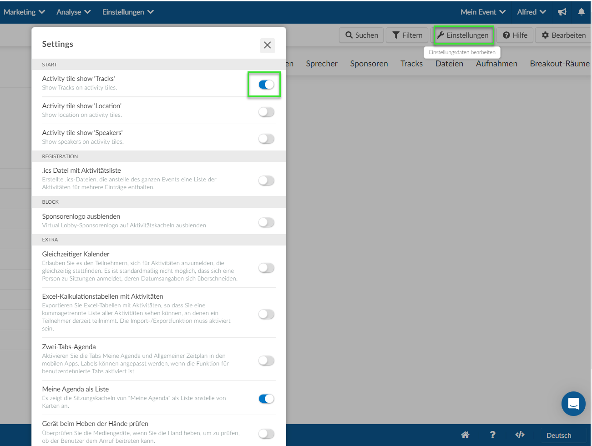592x446 pixels.
Task: Click the Einstellungen wrench button
Action: [x=463, y=35]
